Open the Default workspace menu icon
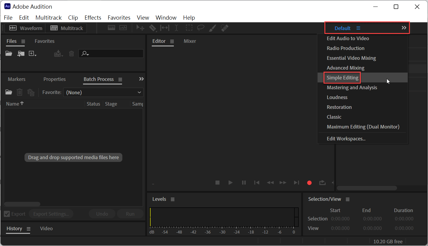This screenshot has width=428, height=246. click(x=358, y=28)
